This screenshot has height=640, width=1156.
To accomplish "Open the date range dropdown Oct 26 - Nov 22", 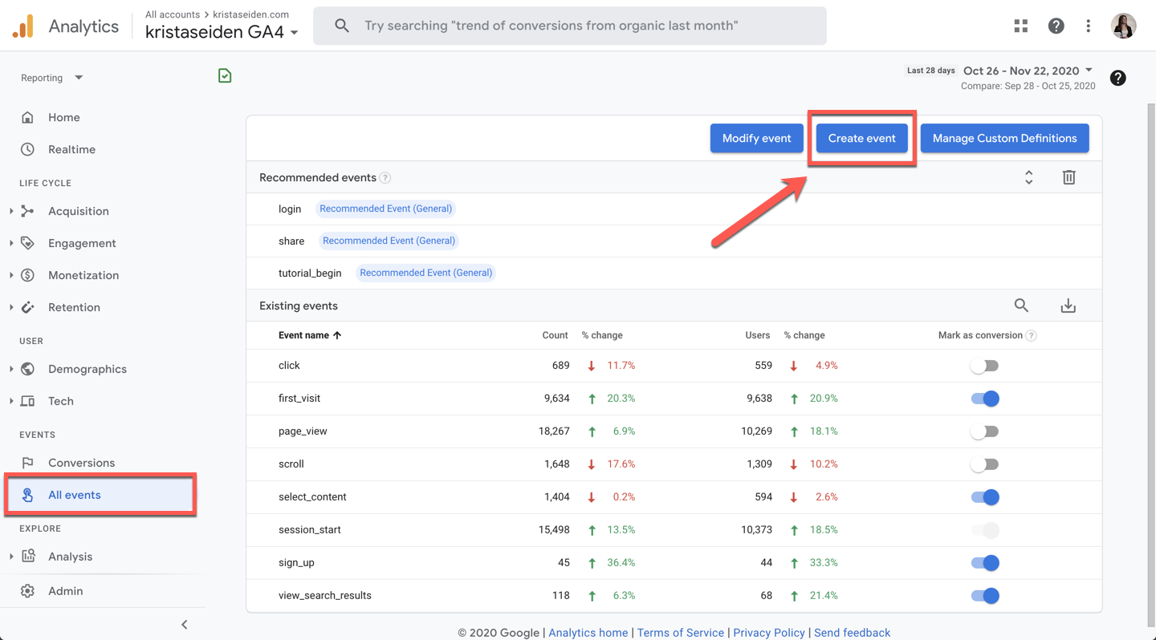I will click(x=1028, y=71).
